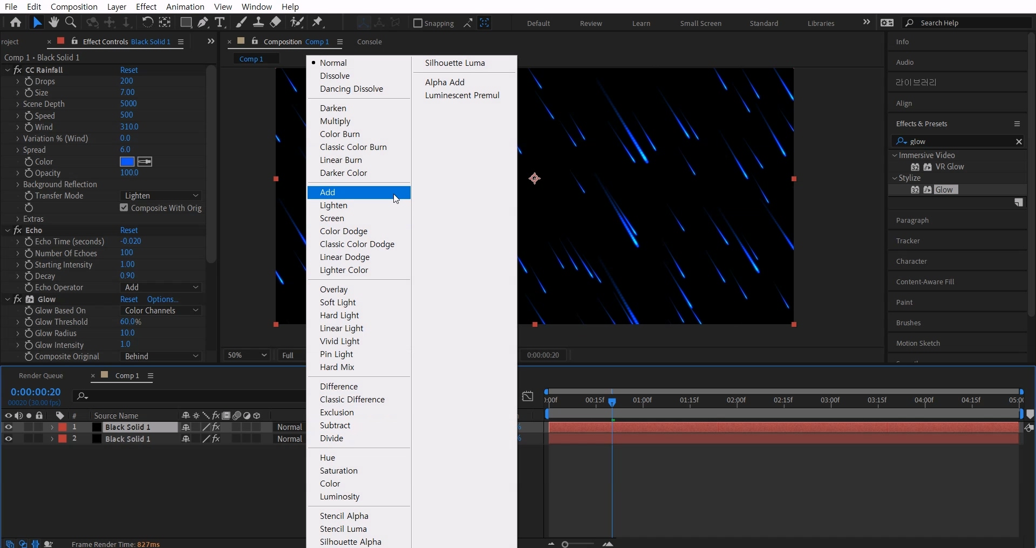Select the Selection arrow tool

click(37, 23)
